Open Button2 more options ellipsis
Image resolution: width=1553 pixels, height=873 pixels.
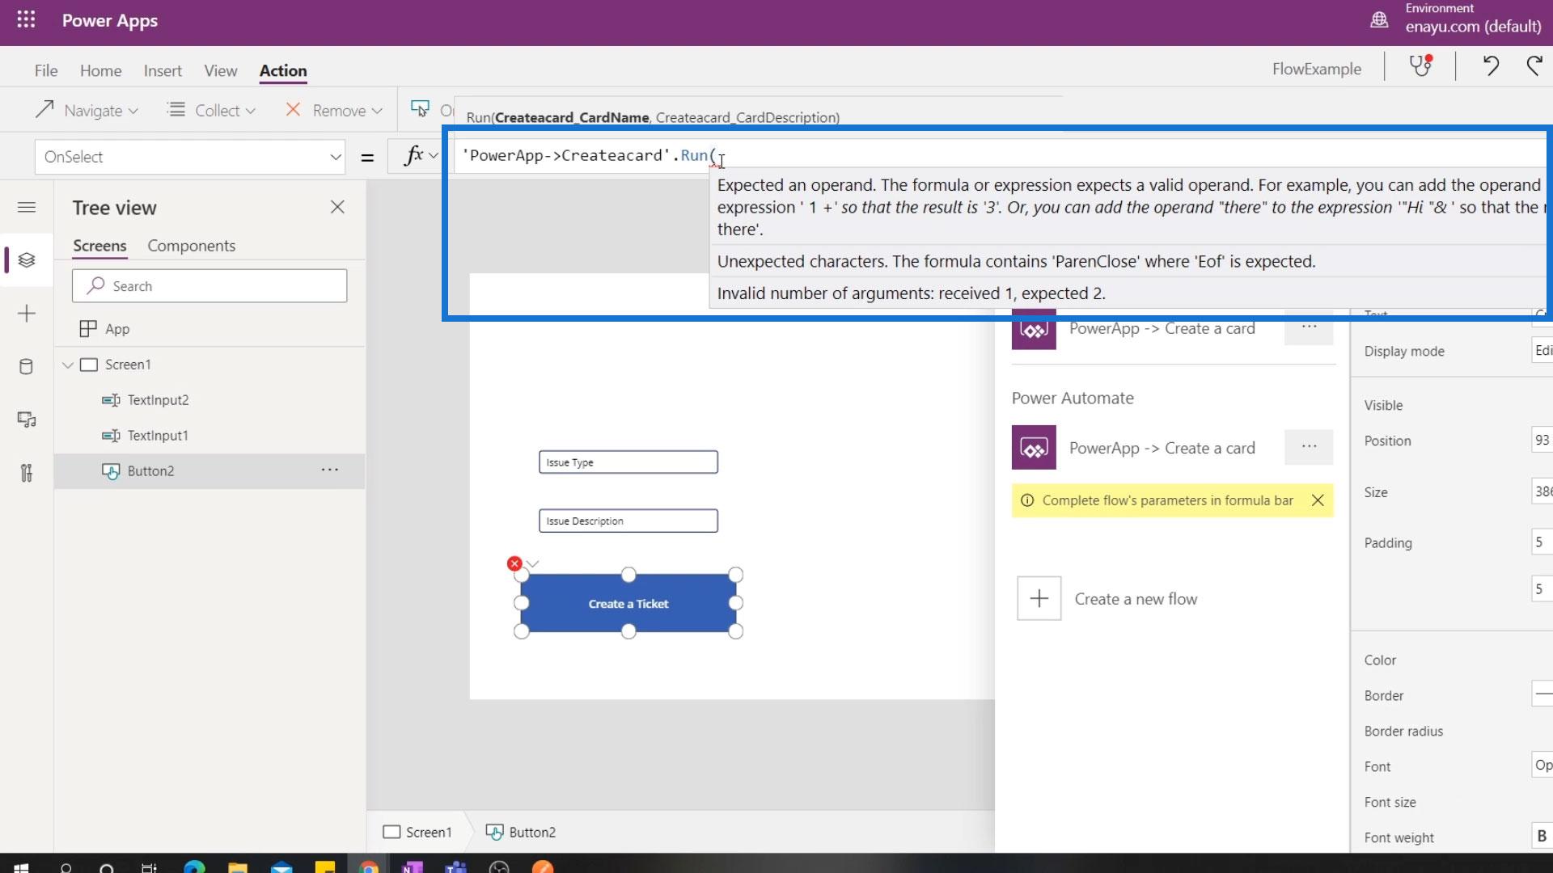pos(329,470)
